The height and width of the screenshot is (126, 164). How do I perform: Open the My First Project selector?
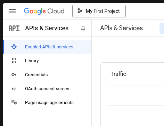(x=99, y=11)
